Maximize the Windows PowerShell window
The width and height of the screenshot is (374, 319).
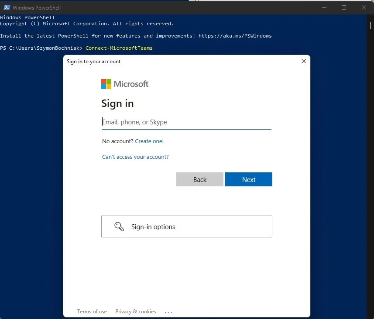(344, 7)
